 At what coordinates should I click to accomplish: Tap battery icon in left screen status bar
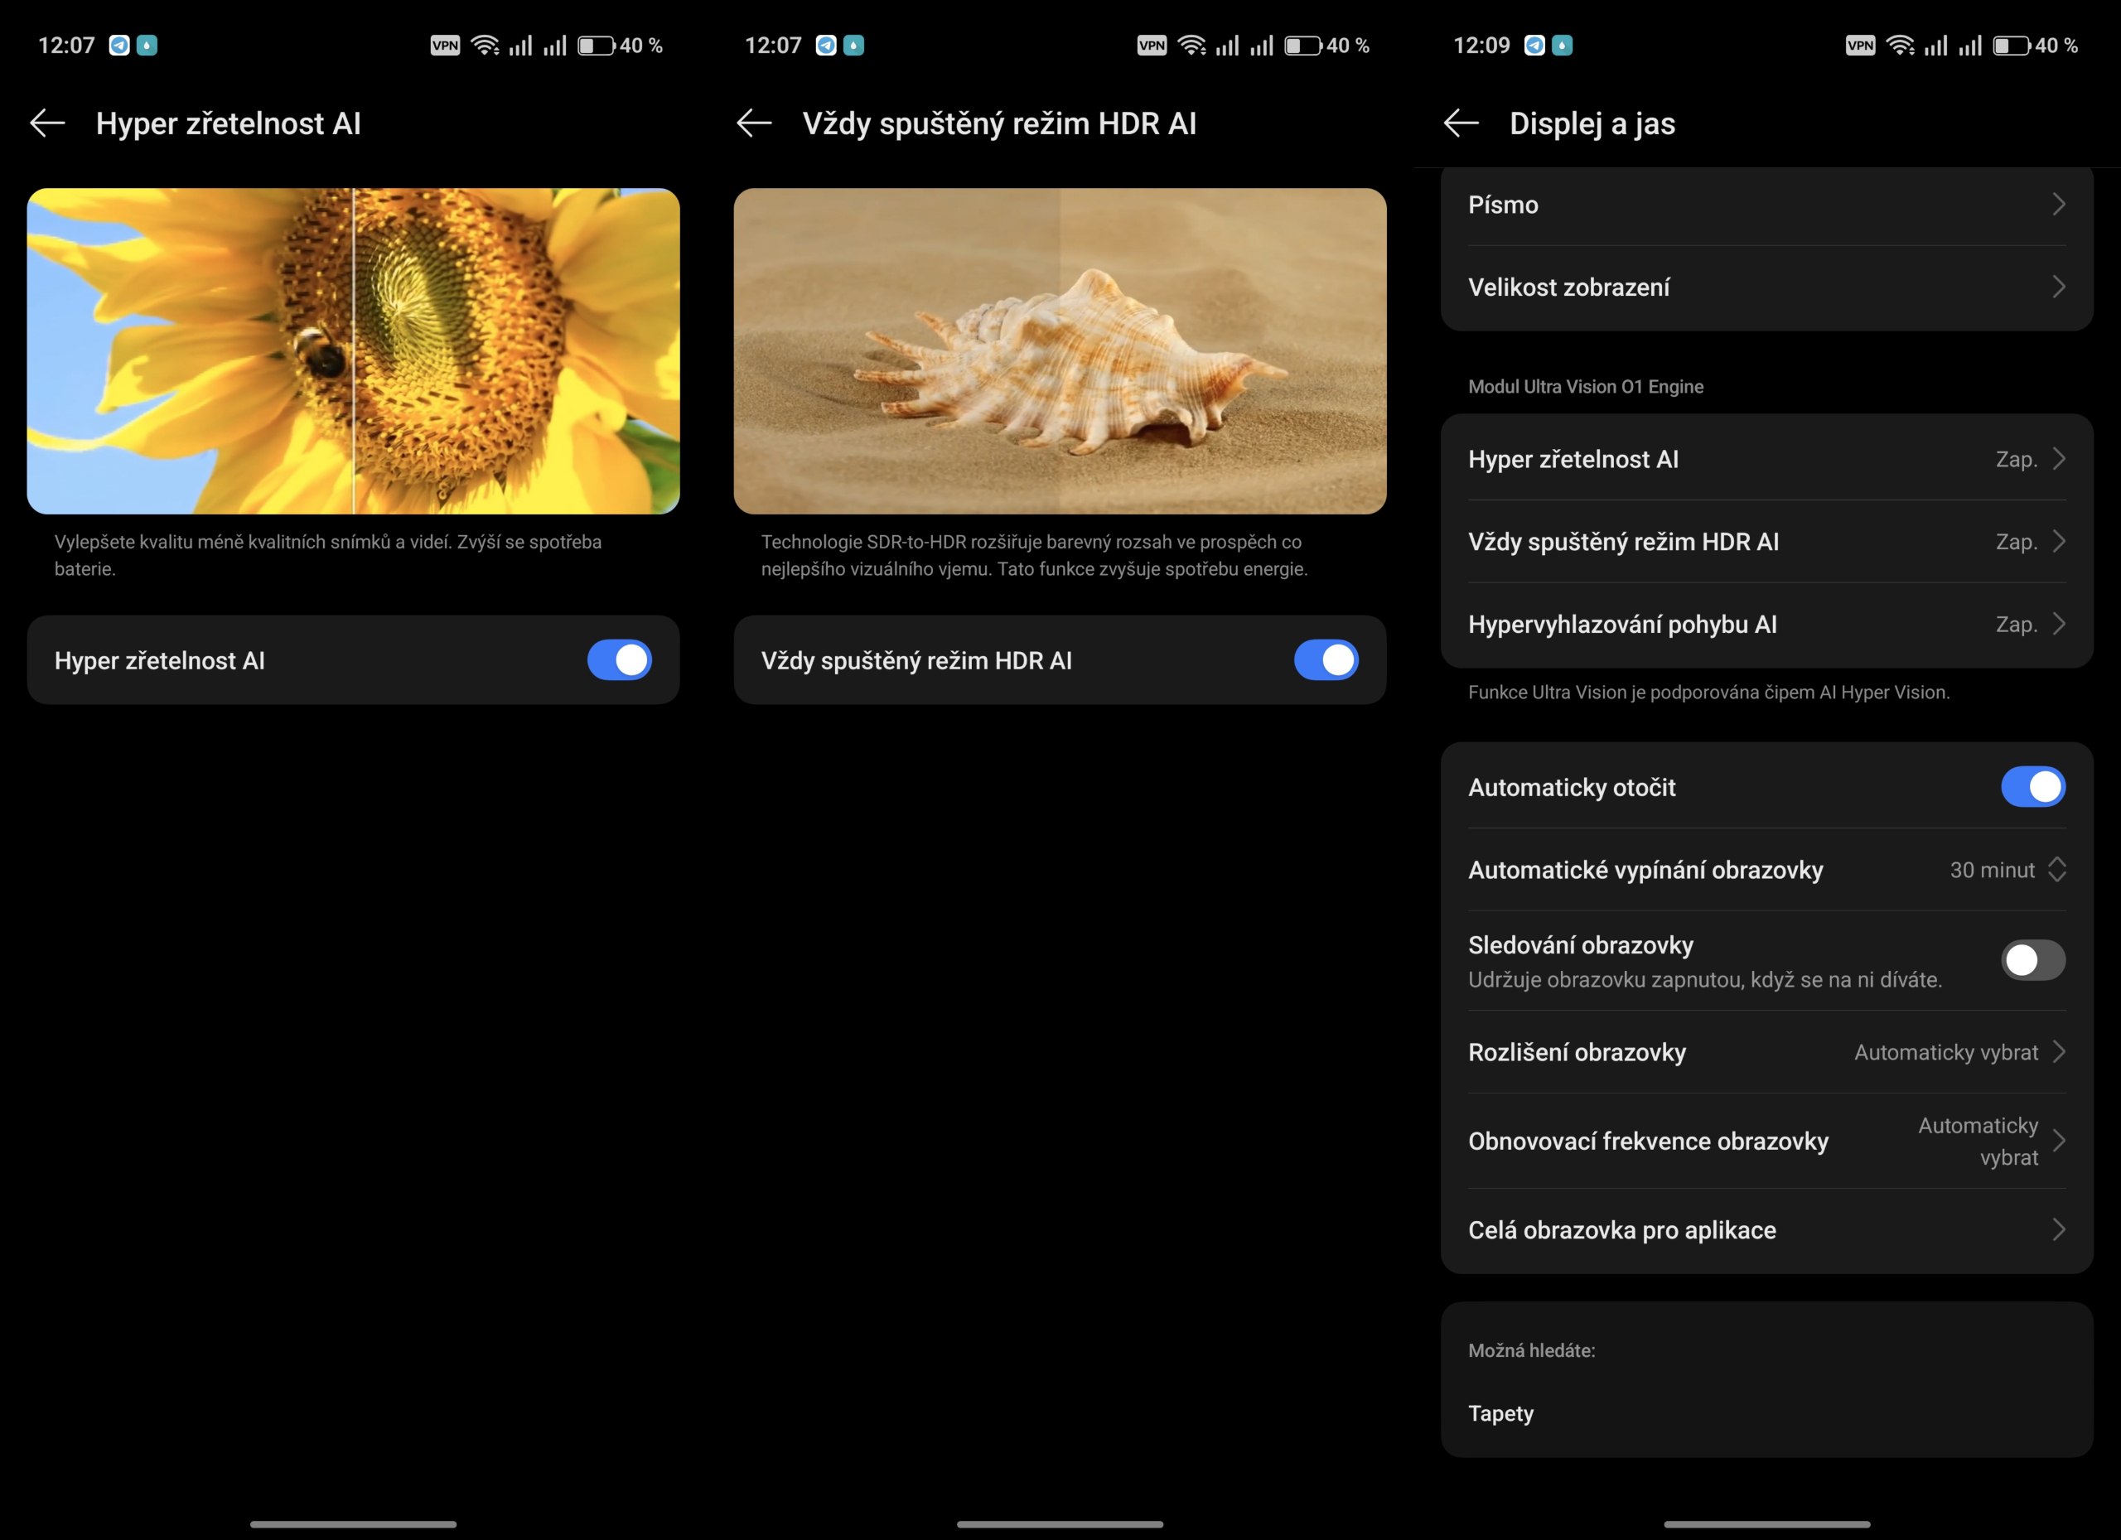pos(596,45)
